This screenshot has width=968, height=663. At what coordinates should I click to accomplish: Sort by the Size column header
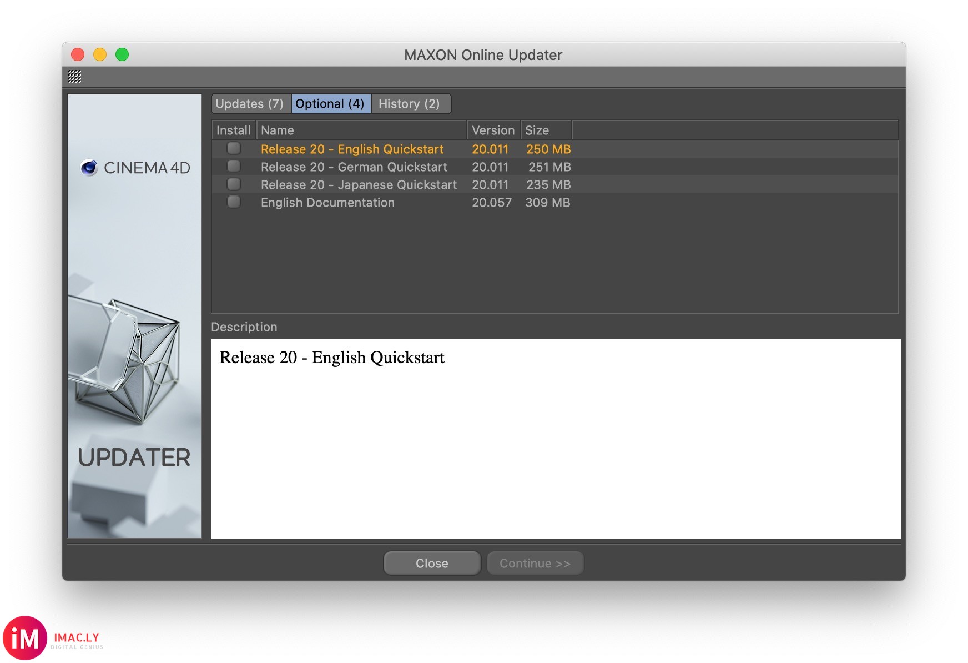tap(546, 130)
